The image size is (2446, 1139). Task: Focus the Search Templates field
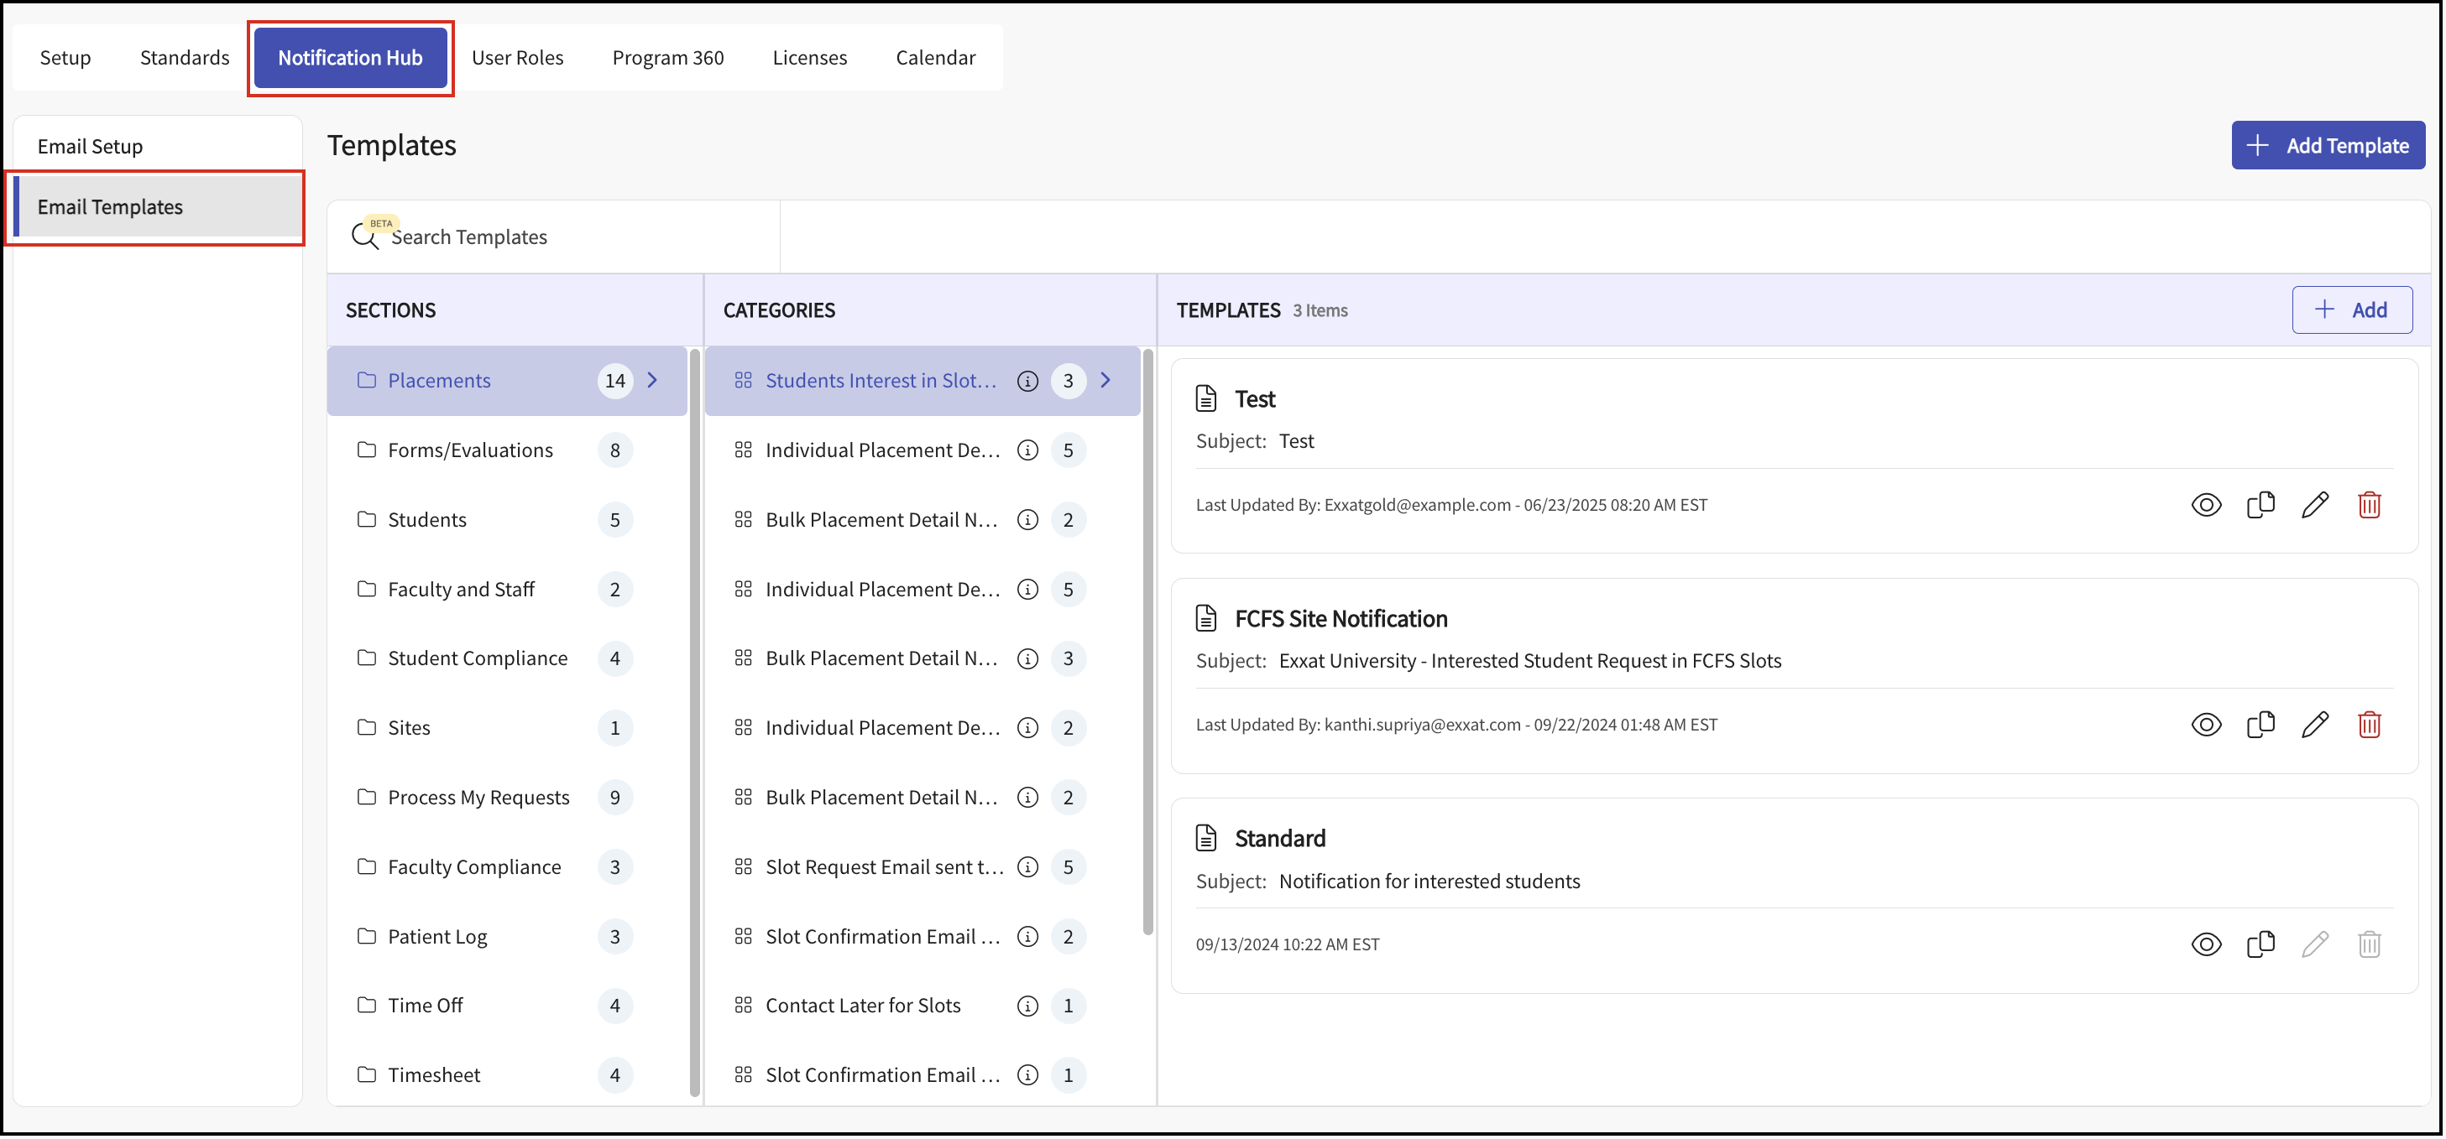tap(570, 237)
